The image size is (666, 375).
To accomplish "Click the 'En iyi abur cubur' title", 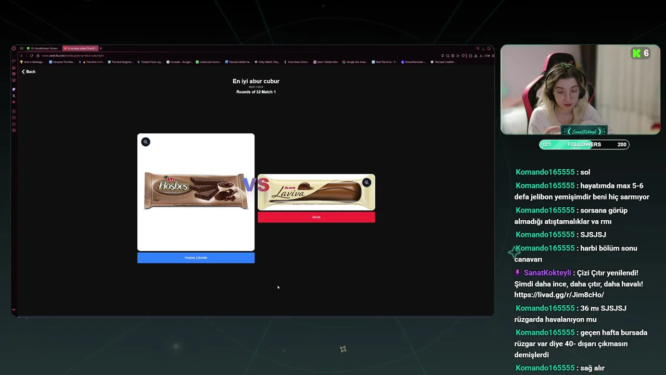I will [256, 81].
